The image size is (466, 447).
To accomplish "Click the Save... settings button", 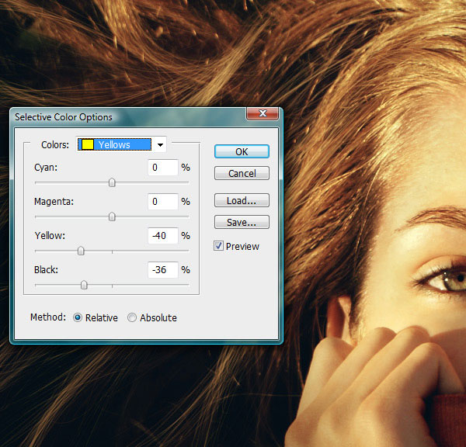I will 242,222.
